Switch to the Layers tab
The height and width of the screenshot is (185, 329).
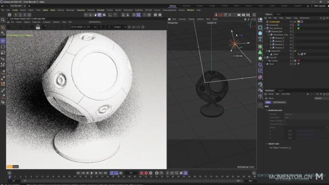click(x=280, y=90)
